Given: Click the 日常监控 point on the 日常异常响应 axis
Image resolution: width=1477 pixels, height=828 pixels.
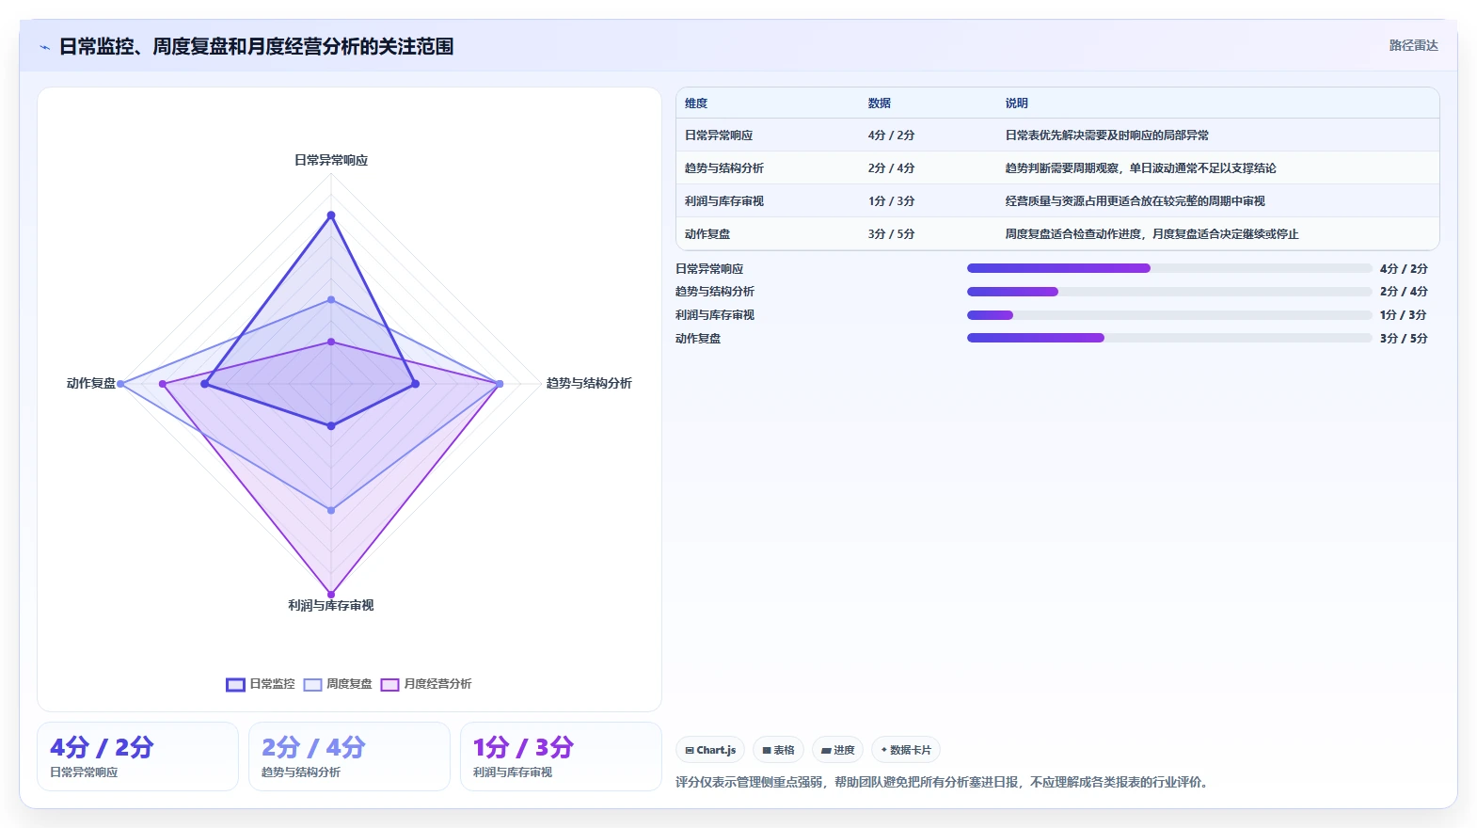Looking at the screenshot, I should 331,215.
